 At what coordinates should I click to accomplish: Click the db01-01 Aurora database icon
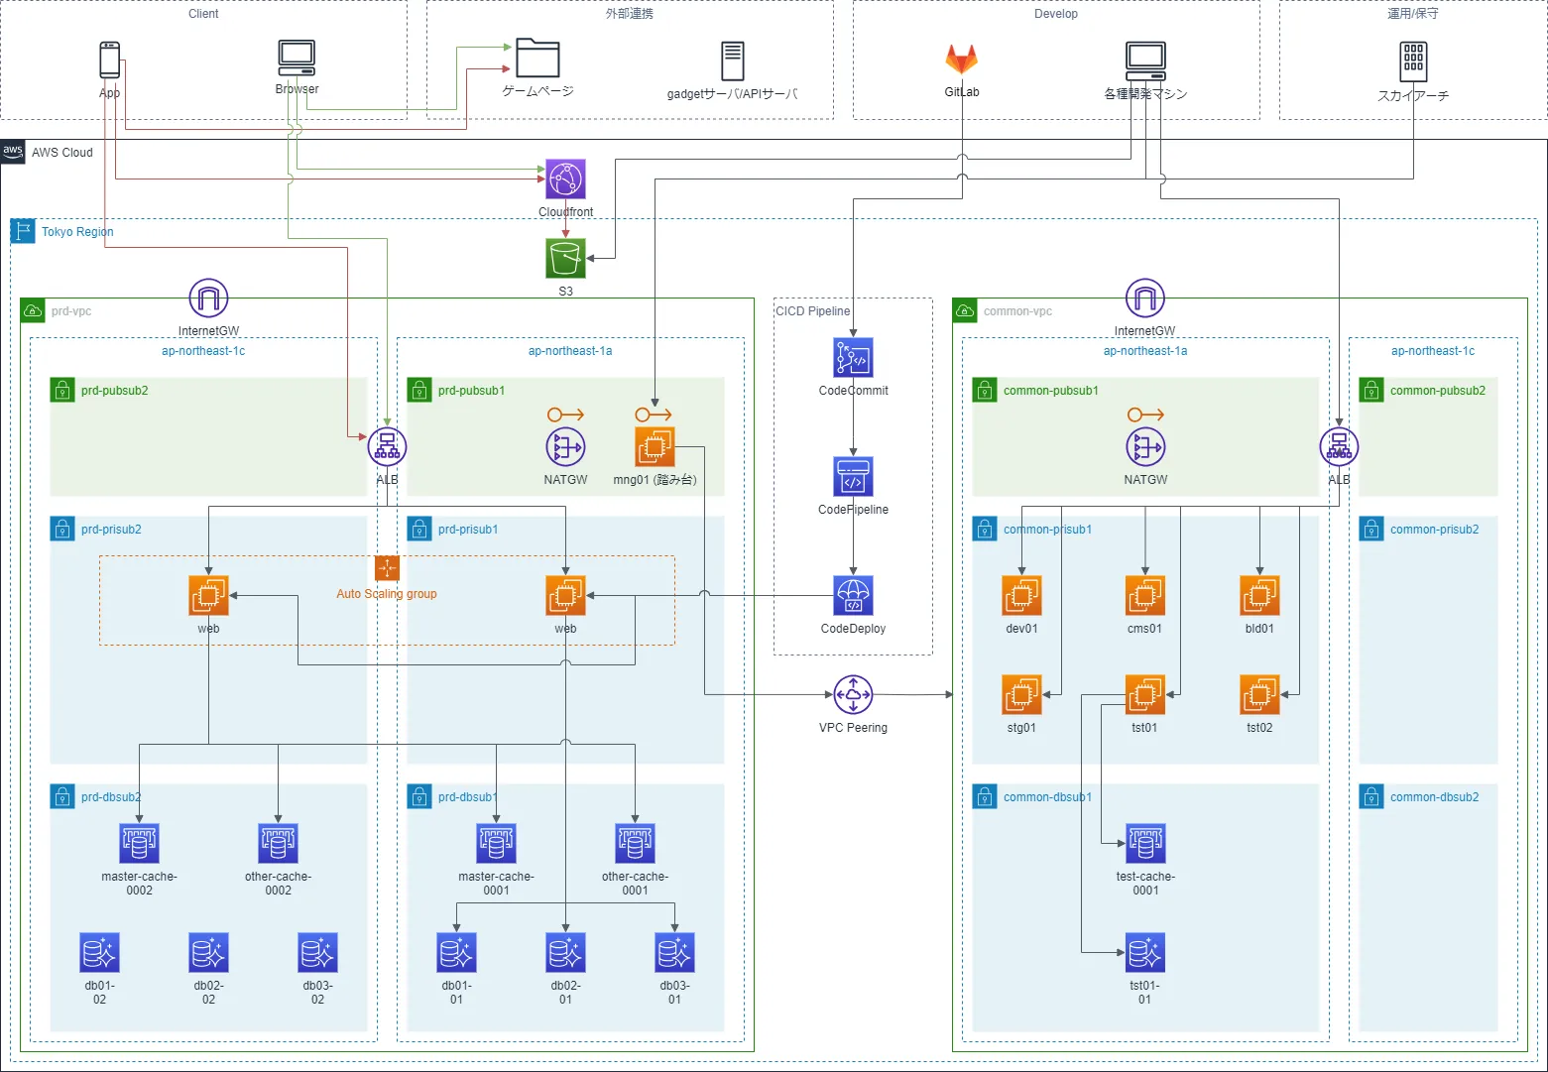point(456,953)
